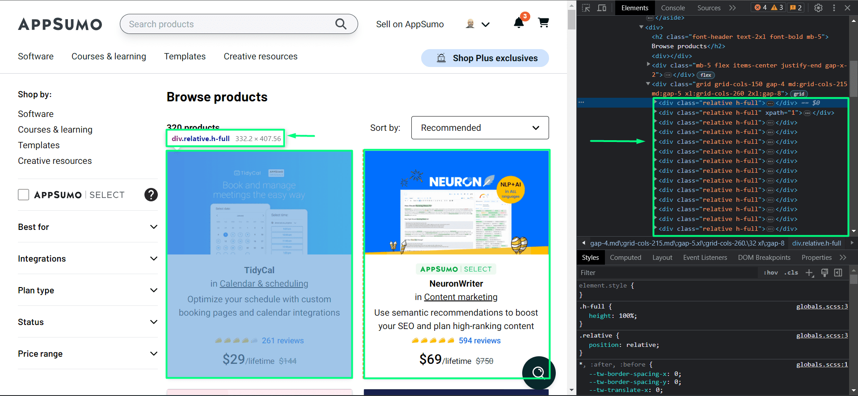Switch to the Elements tab

[634, 8]
